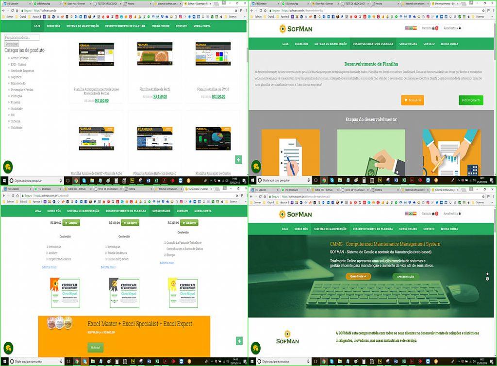Select the Spanish flag in Desenvolvimento window

pos(415,28)
